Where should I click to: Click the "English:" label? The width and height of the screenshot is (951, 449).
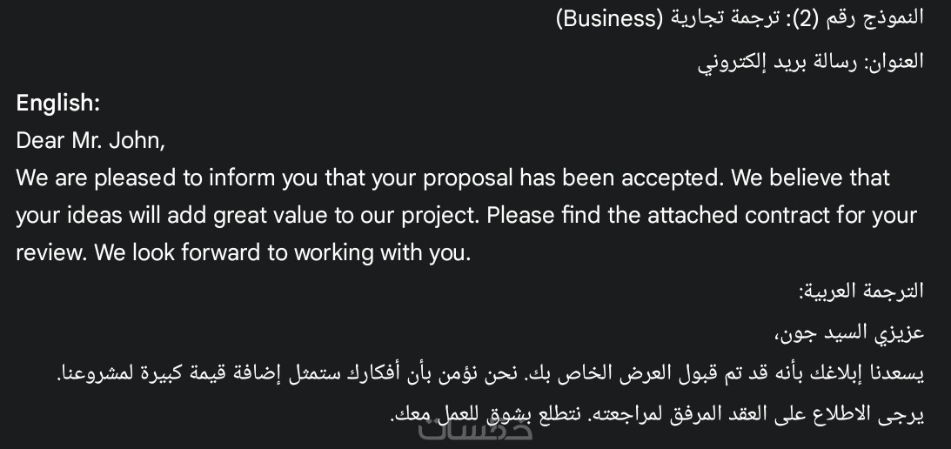58,103
